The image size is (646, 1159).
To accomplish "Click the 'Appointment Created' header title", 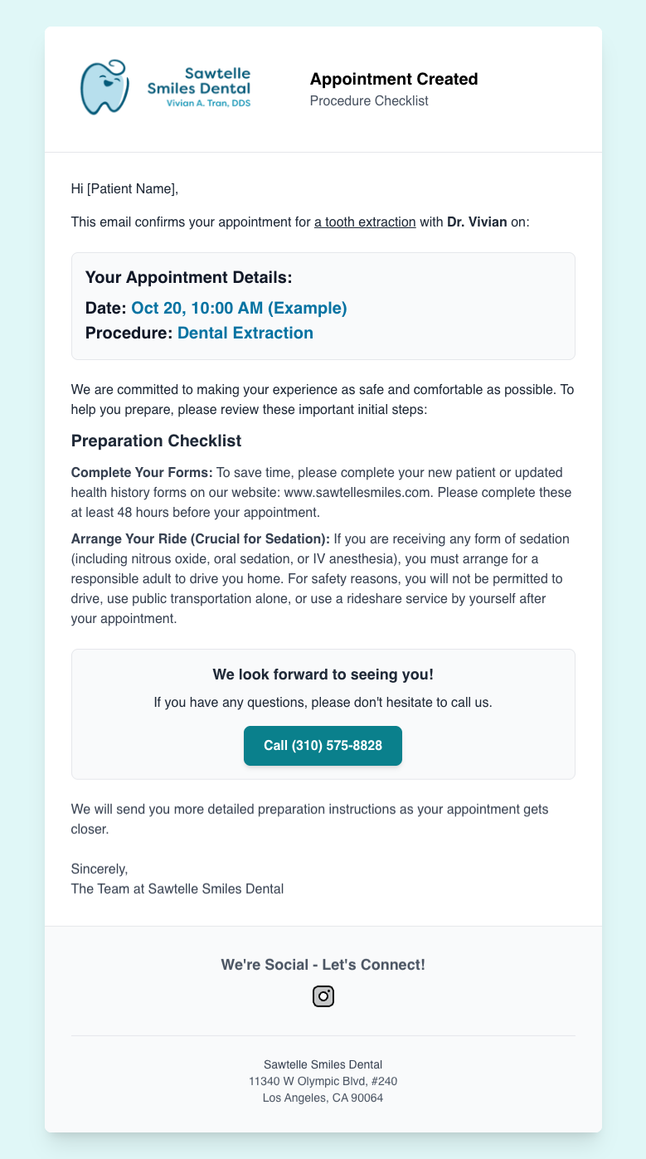I will click(394, 79).
